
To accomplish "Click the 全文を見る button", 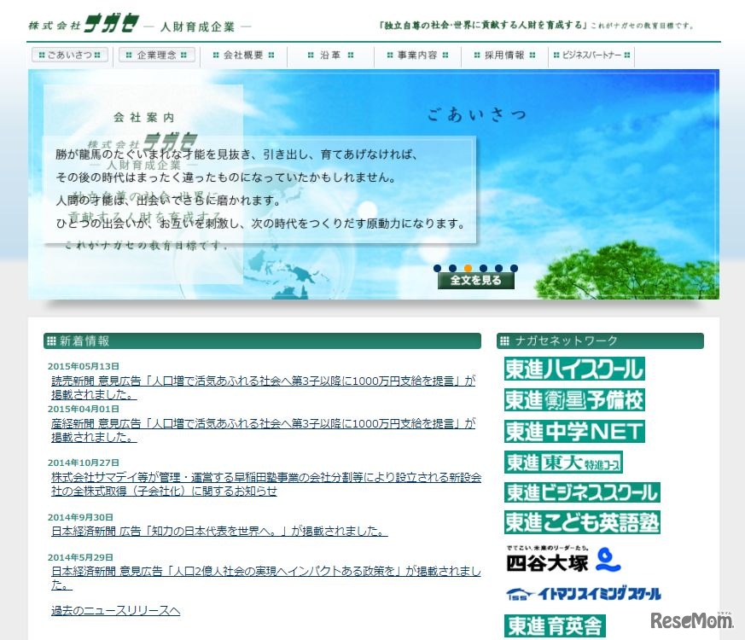I will point(476,282).
